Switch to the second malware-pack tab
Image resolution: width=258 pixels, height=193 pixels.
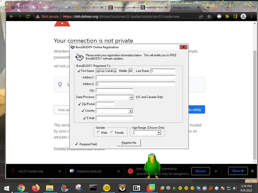154,8
